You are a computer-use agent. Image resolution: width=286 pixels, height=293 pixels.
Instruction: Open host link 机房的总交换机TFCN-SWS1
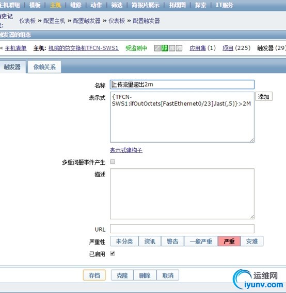tap(84, 48)
